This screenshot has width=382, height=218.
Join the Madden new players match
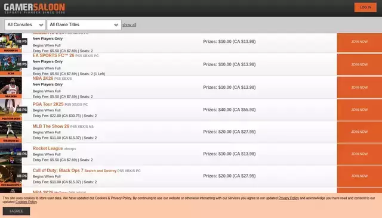[x=359, y=42]
